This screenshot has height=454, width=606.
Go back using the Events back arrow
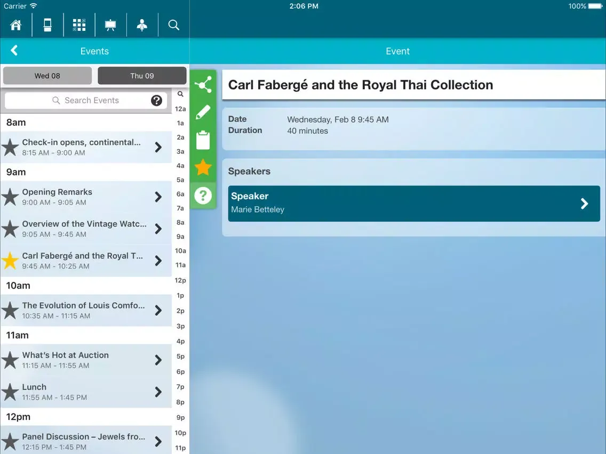(x=14, y=51)
